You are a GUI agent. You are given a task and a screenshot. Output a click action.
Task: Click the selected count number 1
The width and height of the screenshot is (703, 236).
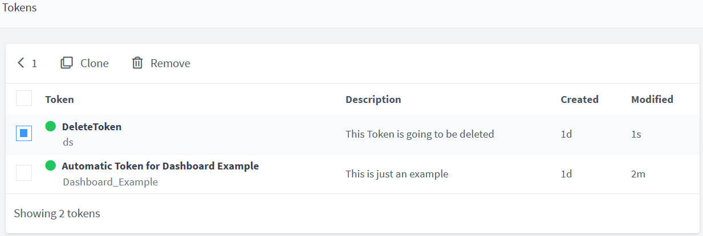pos(34,64)
